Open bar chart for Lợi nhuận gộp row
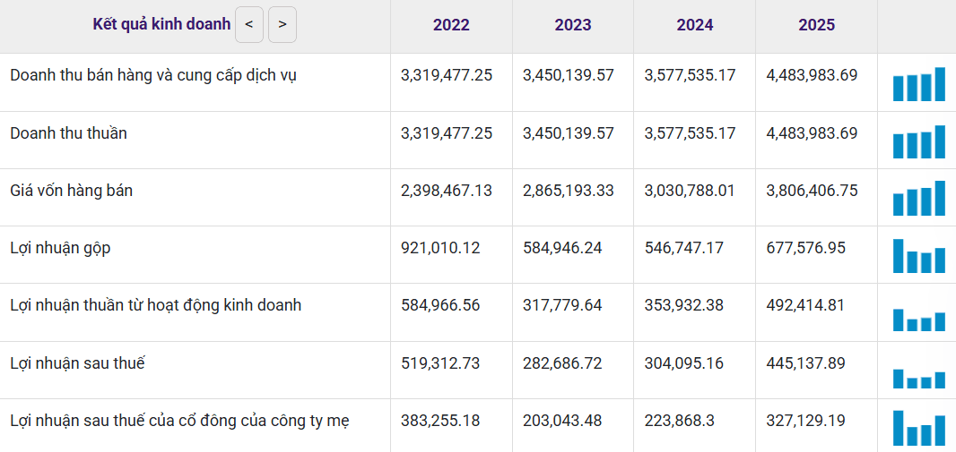The width and height of the screenshot is (956, 452). 919,255
